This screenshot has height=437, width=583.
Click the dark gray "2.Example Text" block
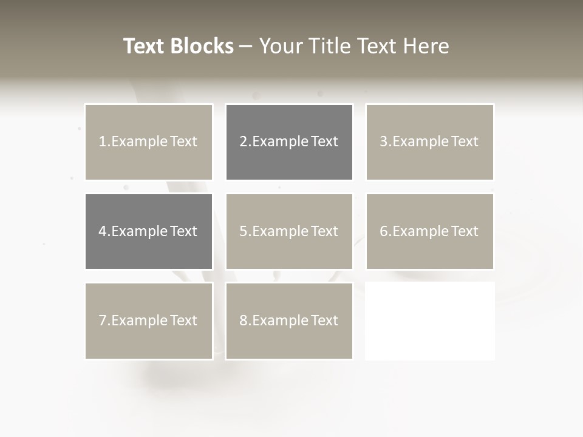click(289, 142)
